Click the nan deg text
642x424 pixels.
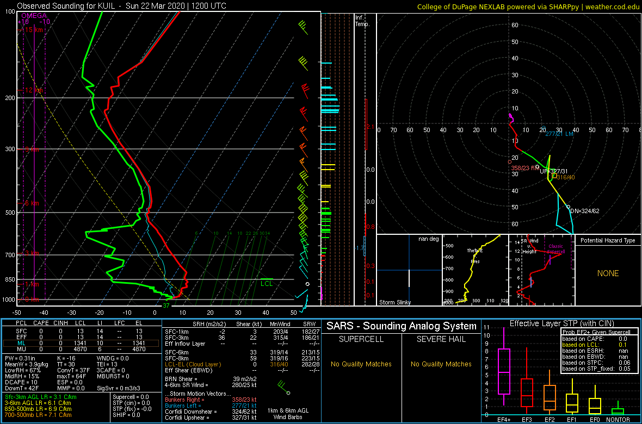pos(428,239)
